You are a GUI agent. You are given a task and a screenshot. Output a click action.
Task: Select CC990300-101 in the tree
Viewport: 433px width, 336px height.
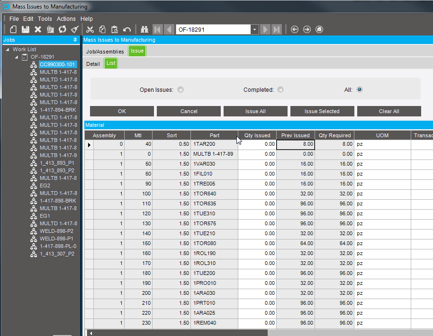[x=57, y=64]
